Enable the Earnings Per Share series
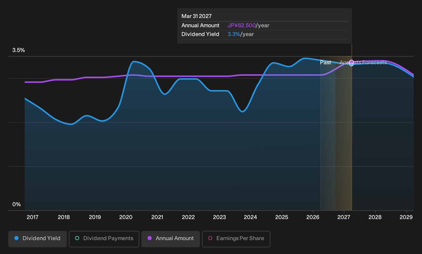422x254 pixels. tap(236, 239)
